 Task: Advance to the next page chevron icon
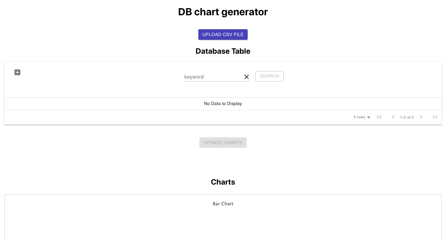coord(421,117)
